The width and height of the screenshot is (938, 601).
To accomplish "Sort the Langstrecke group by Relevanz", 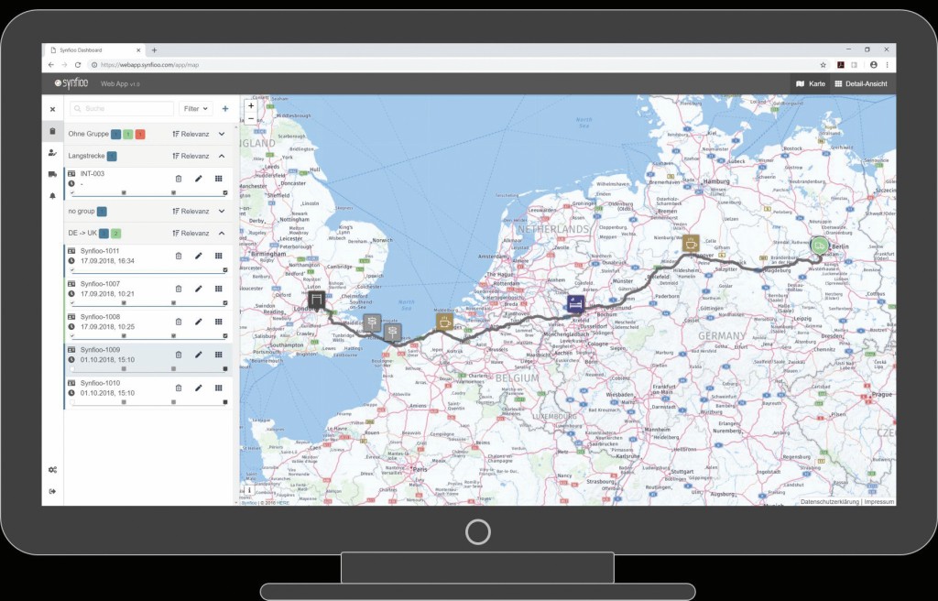I will coord(191,156).
